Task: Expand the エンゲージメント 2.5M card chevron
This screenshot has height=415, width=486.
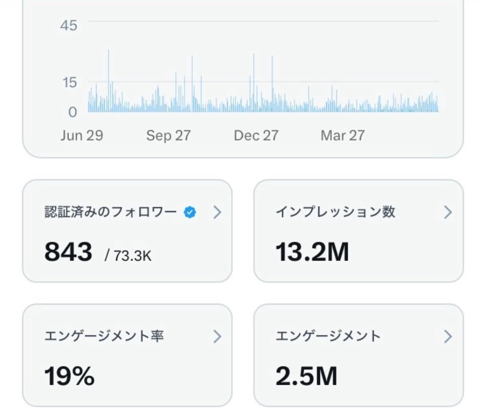Action: click(x=448, y=337)
